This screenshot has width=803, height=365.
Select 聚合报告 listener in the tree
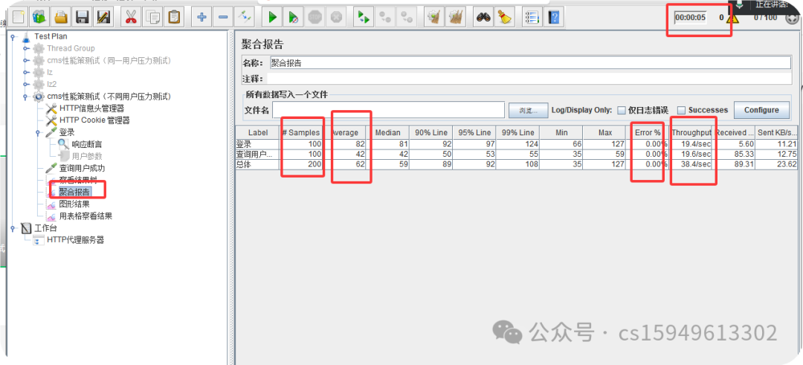point(74,192)
